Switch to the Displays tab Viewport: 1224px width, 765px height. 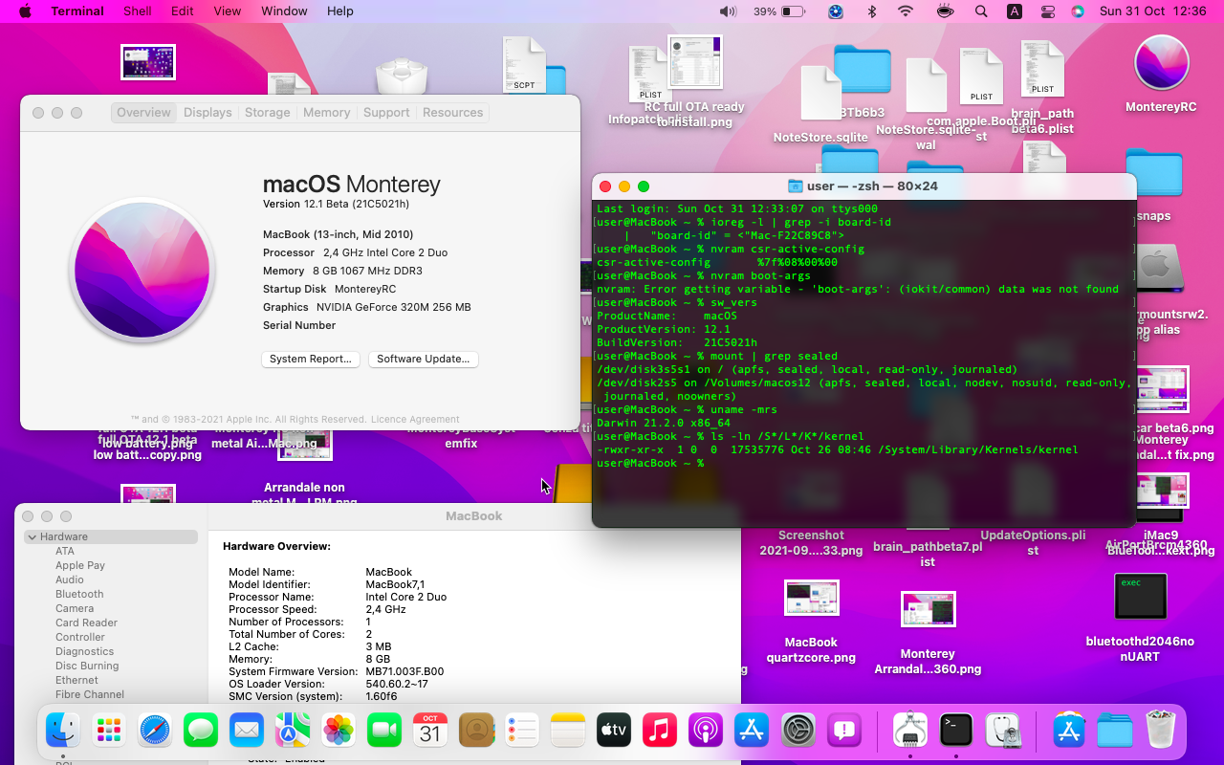tap(208, 112)
